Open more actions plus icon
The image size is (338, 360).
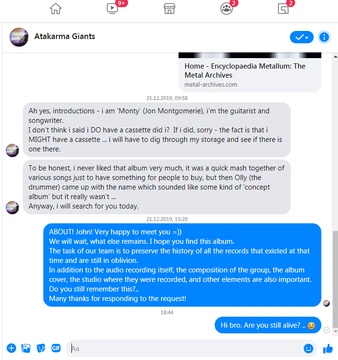tap(11, 348)
